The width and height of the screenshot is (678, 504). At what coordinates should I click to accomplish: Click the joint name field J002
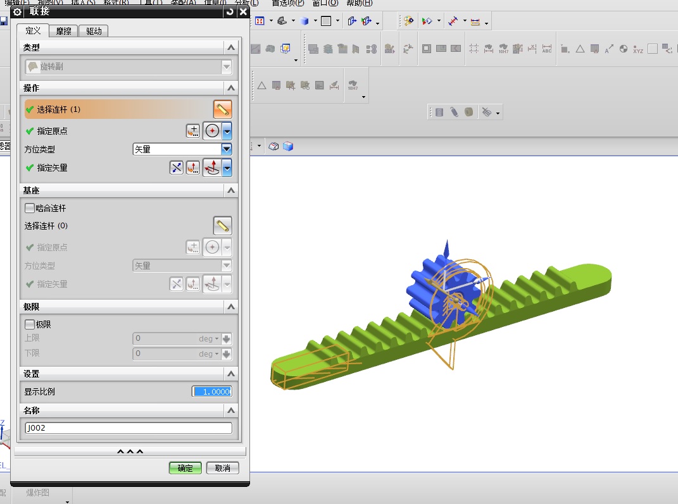(x=129, y=428)
